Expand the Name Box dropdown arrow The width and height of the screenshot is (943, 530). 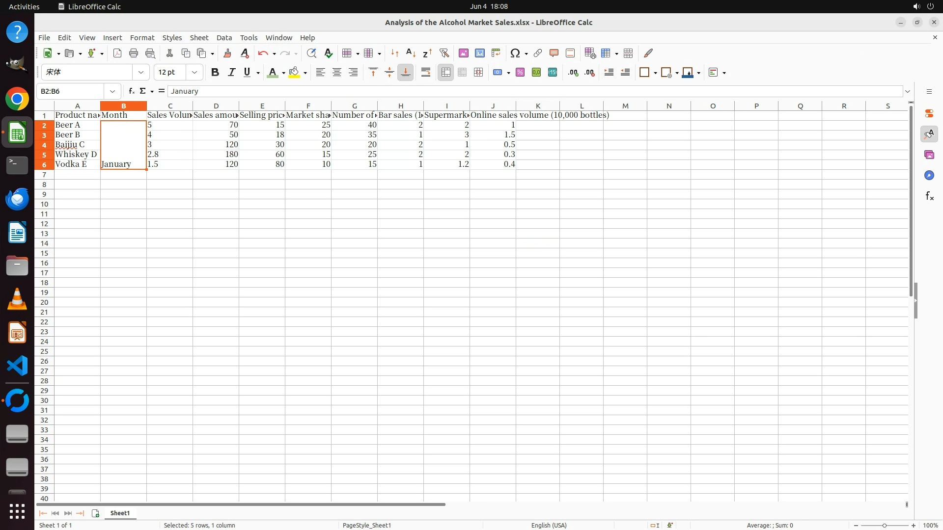pyautogui.click(x=112, y=91)
